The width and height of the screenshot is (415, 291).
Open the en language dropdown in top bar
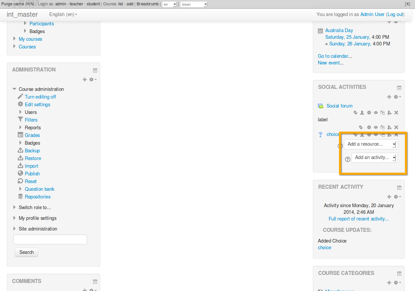(x=169, y=4)
